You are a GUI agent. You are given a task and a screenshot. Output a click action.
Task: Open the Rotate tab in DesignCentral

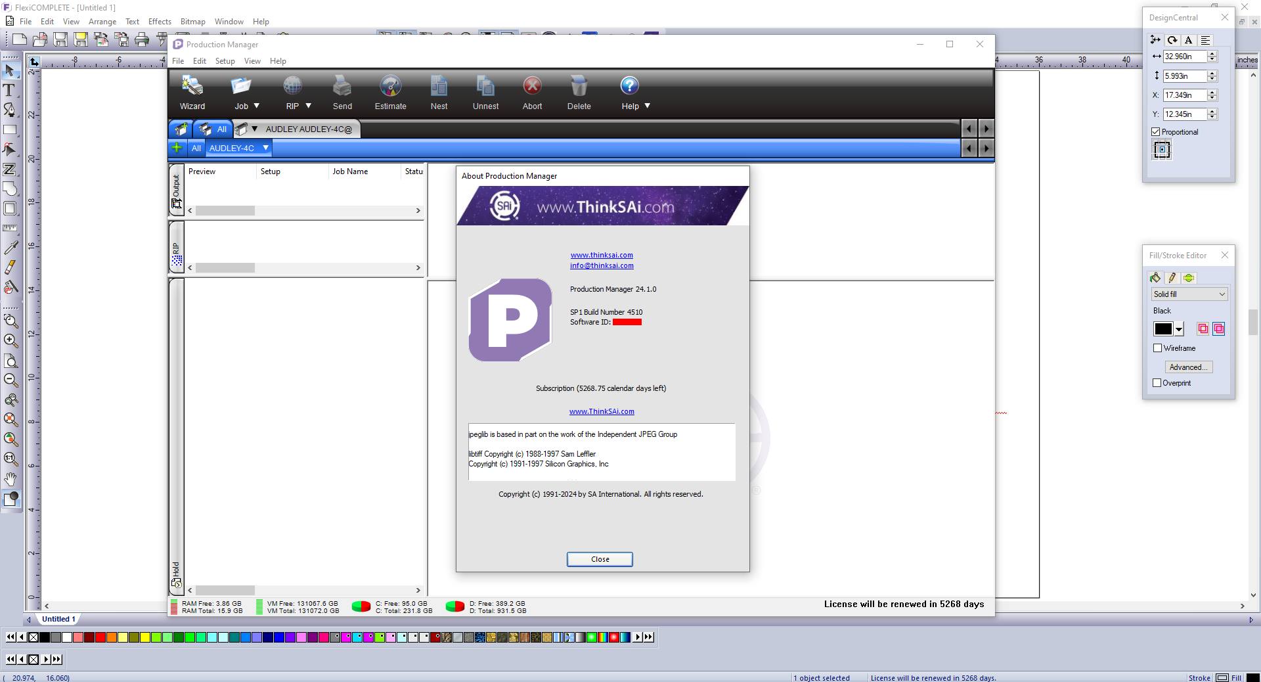1172,40
